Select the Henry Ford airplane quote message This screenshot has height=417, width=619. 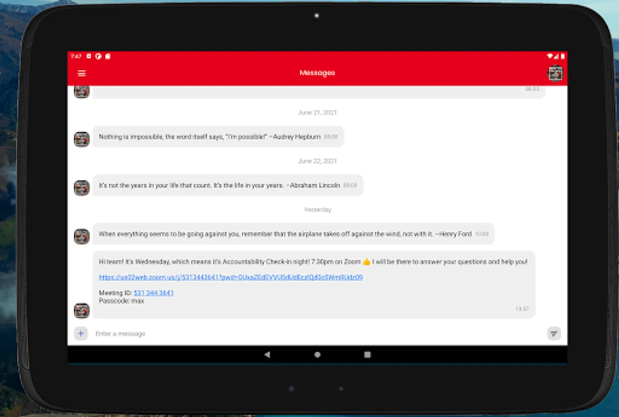294,234
